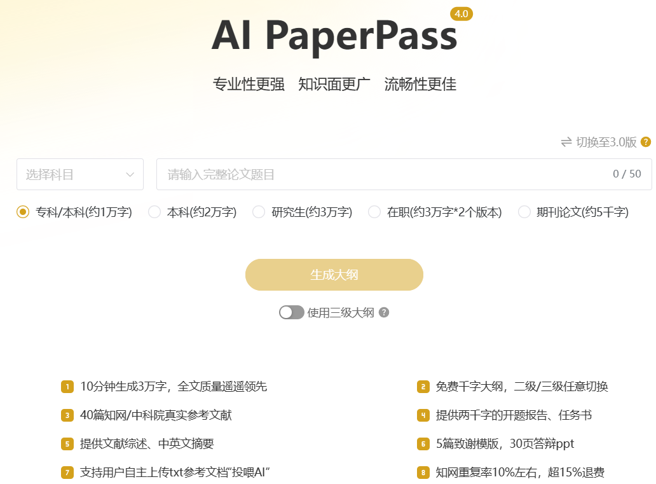This screenshot has width=656, height=484.
Task: Click text 知网重复率10%左右，超15%退费
Action: pos(520,473)
